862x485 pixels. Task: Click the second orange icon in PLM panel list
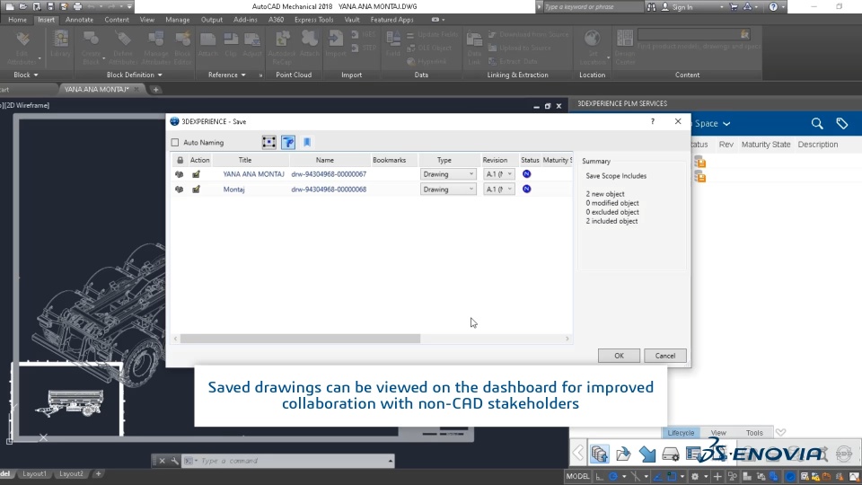tap(699, 177)
